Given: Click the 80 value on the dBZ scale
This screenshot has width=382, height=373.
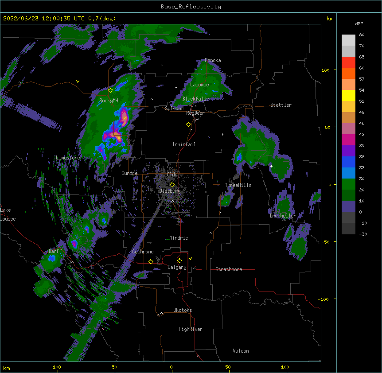Looking at the screenshot, I should [x=362, y=35].
